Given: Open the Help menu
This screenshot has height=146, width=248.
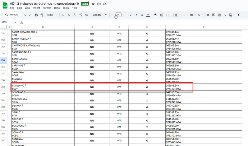Looking at the screenshot, I should [x=74, y=8].
